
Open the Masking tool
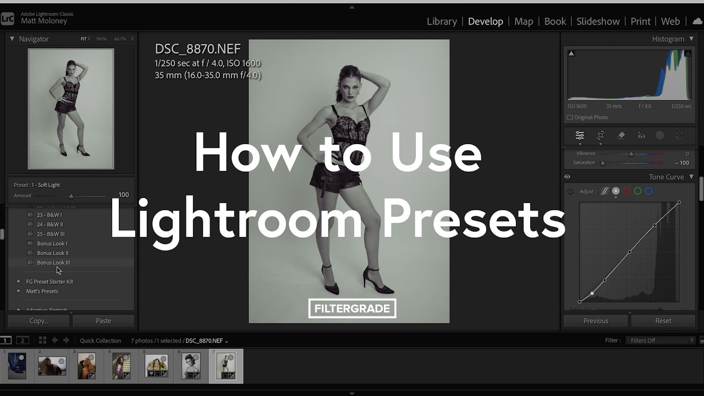pos(660,135)
